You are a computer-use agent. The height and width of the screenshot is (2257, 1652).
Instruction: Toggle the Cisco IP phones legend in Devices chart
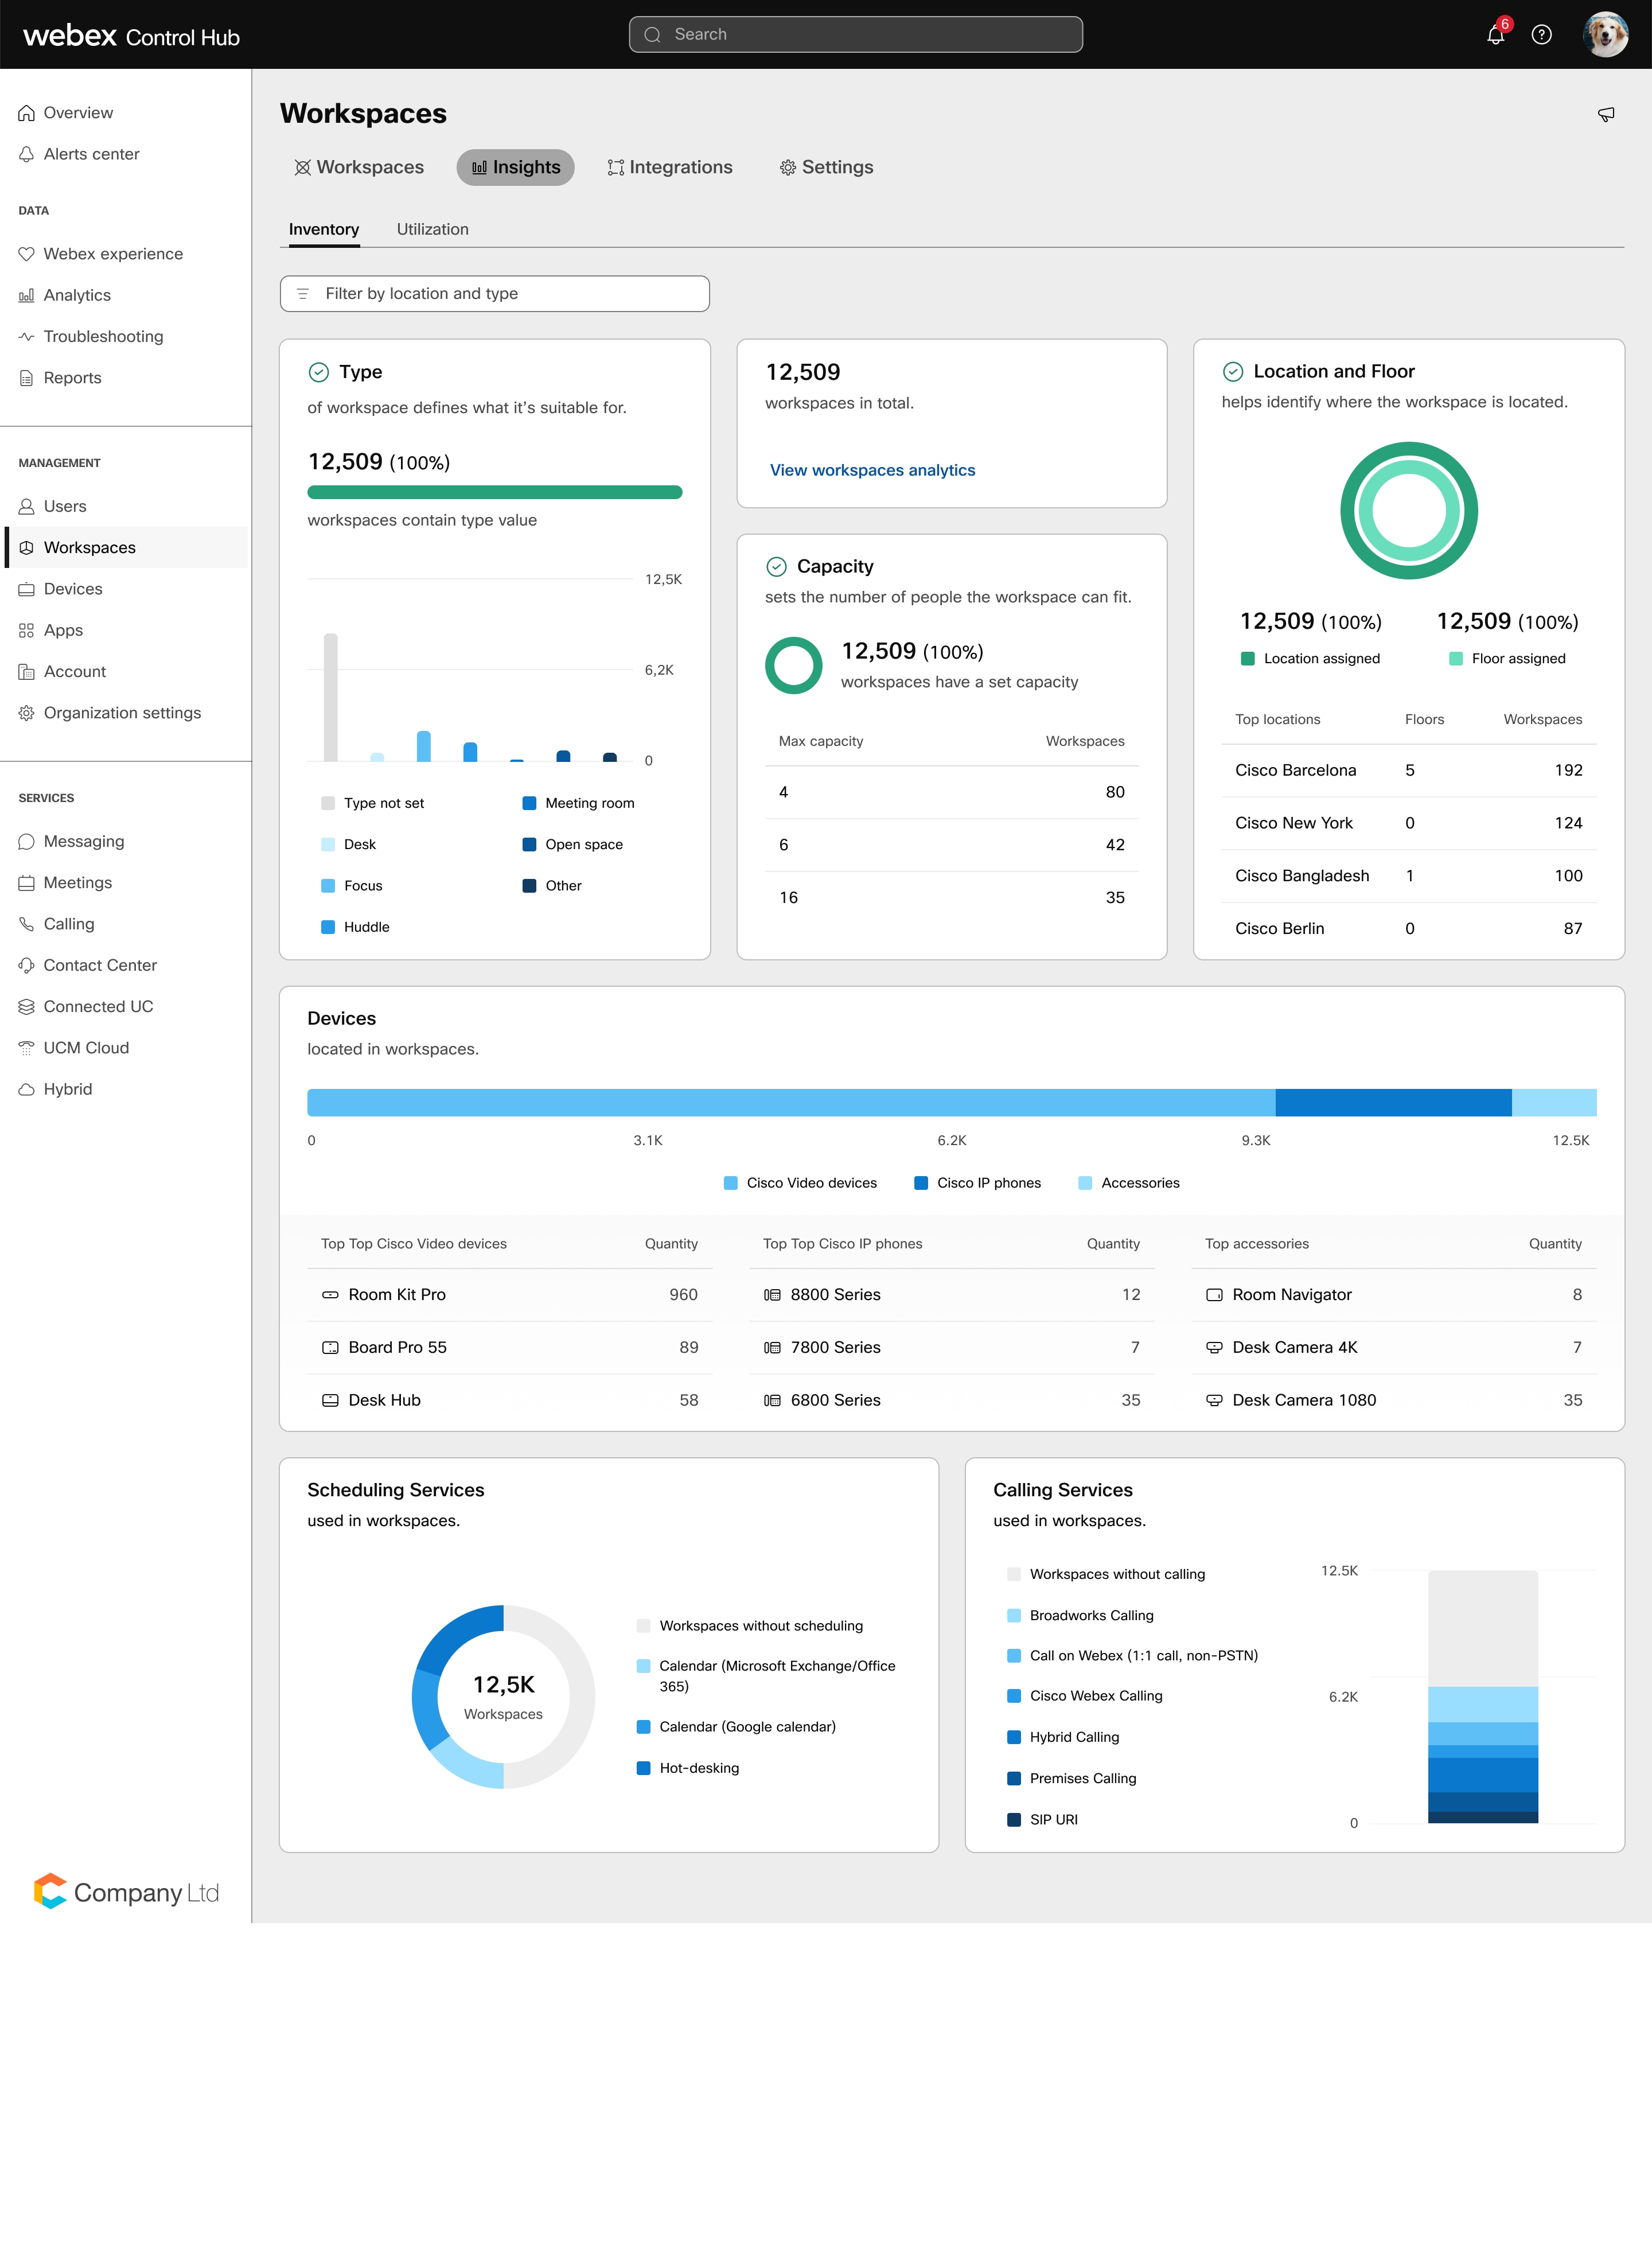pyautogui.click(x=978, y=1183)
